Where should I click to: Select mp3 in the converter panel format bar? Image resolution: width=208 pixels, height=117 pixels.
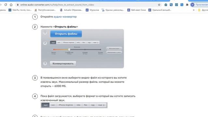pyautogui.click(x=53, y=43)
